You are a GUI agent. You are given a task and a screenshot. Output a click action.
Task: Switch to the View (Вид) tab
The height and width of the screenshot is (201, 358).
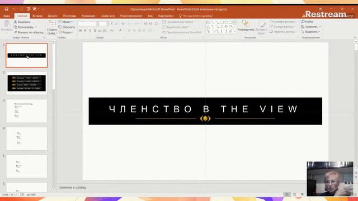[150, 16]
